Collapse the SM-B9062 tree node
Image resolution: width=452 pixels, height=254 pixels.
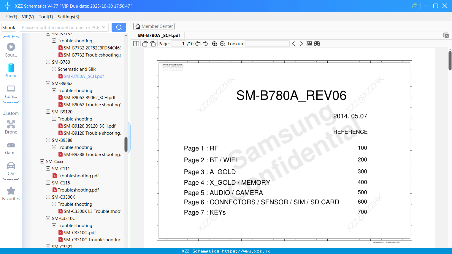[x=48, y=83]
